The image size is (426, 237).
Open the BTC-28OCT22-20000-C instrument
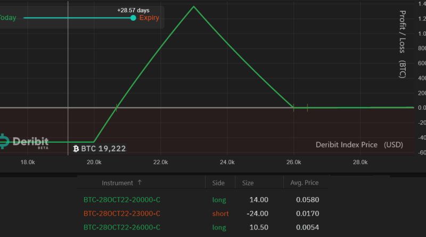click(122, 200)
